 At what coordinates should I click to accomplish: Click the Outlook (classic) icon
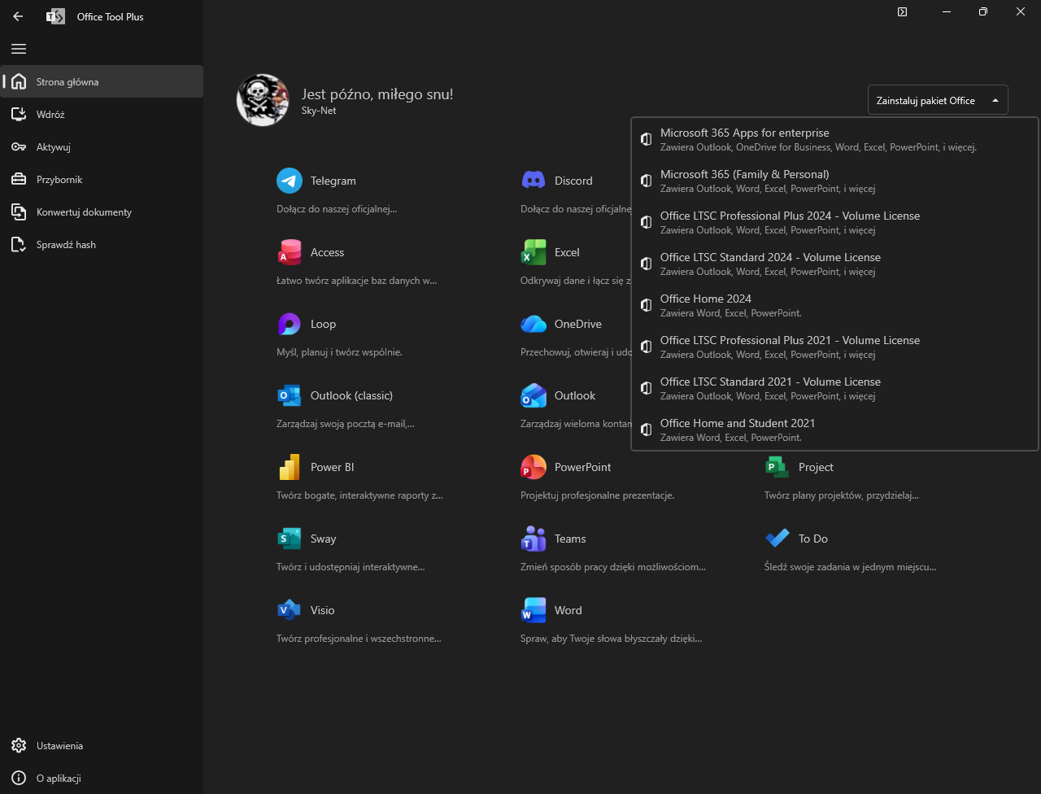click(290, 395)
